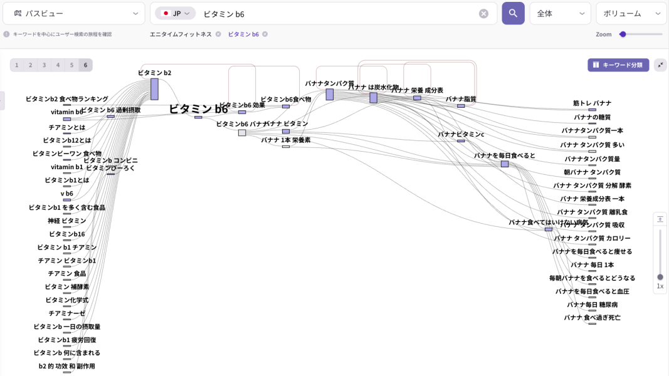Expand the left side panel handle
Viewport: 669px width, 376px height.
(x=2, y=100)
